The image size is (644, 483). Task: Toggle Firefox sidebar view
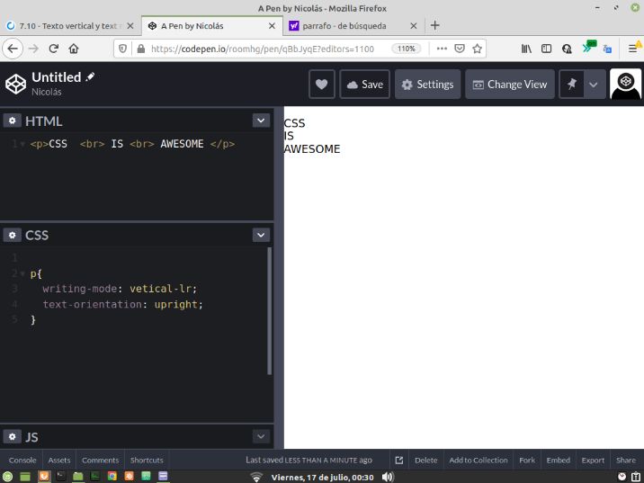click(546, 49)
